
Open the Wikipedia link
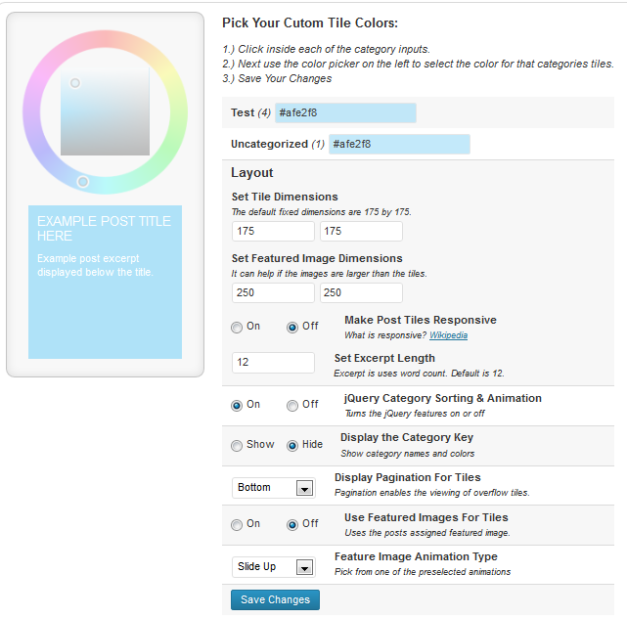(x=448, y=335)
